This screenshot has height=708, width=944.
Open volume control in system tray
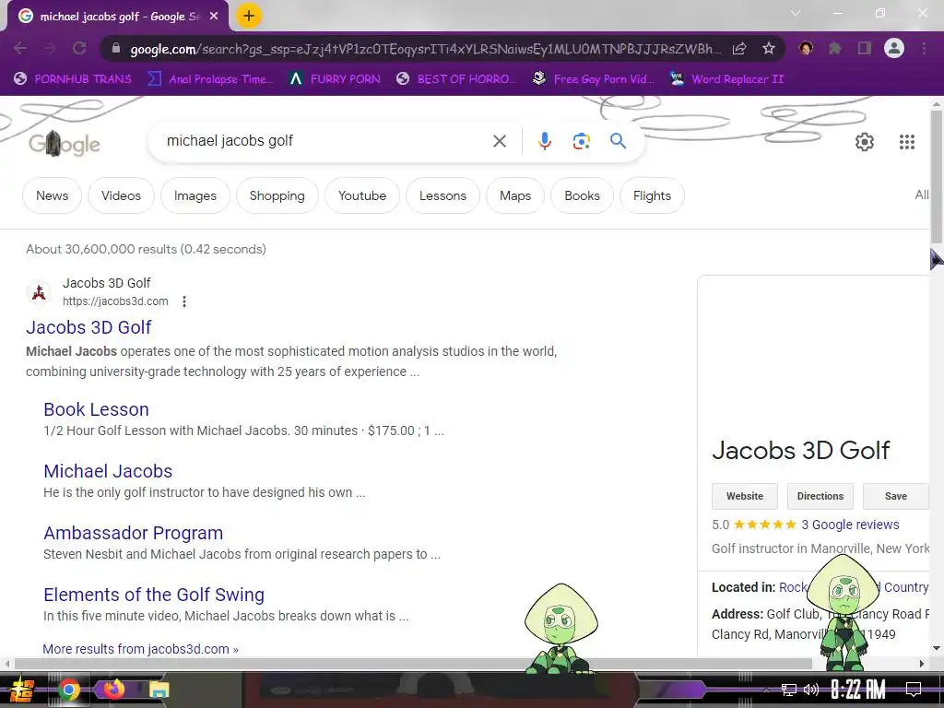811,690
